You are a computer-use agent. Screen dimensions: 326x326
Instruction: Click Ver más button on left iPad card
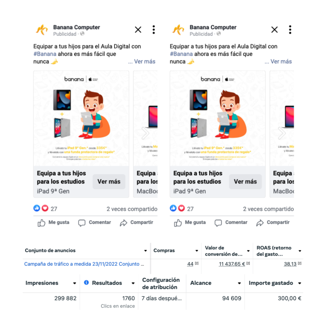[109, 181]
